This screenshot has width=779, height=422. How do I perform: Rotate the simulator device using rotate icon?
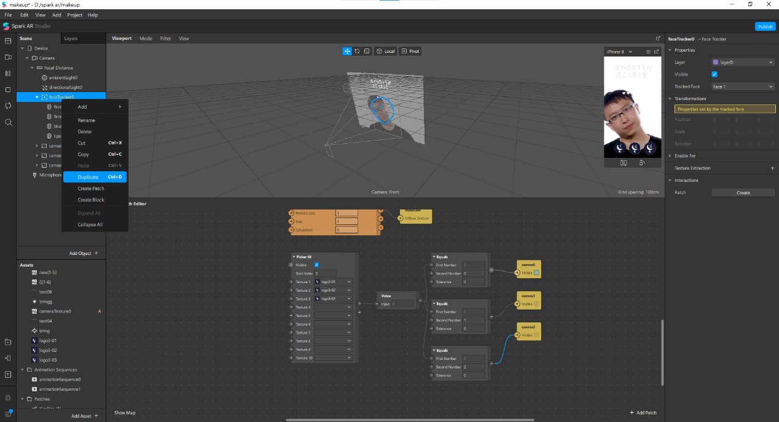pos(641,163)
